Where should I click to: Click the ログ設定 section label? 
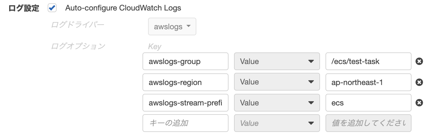[24, 8]
